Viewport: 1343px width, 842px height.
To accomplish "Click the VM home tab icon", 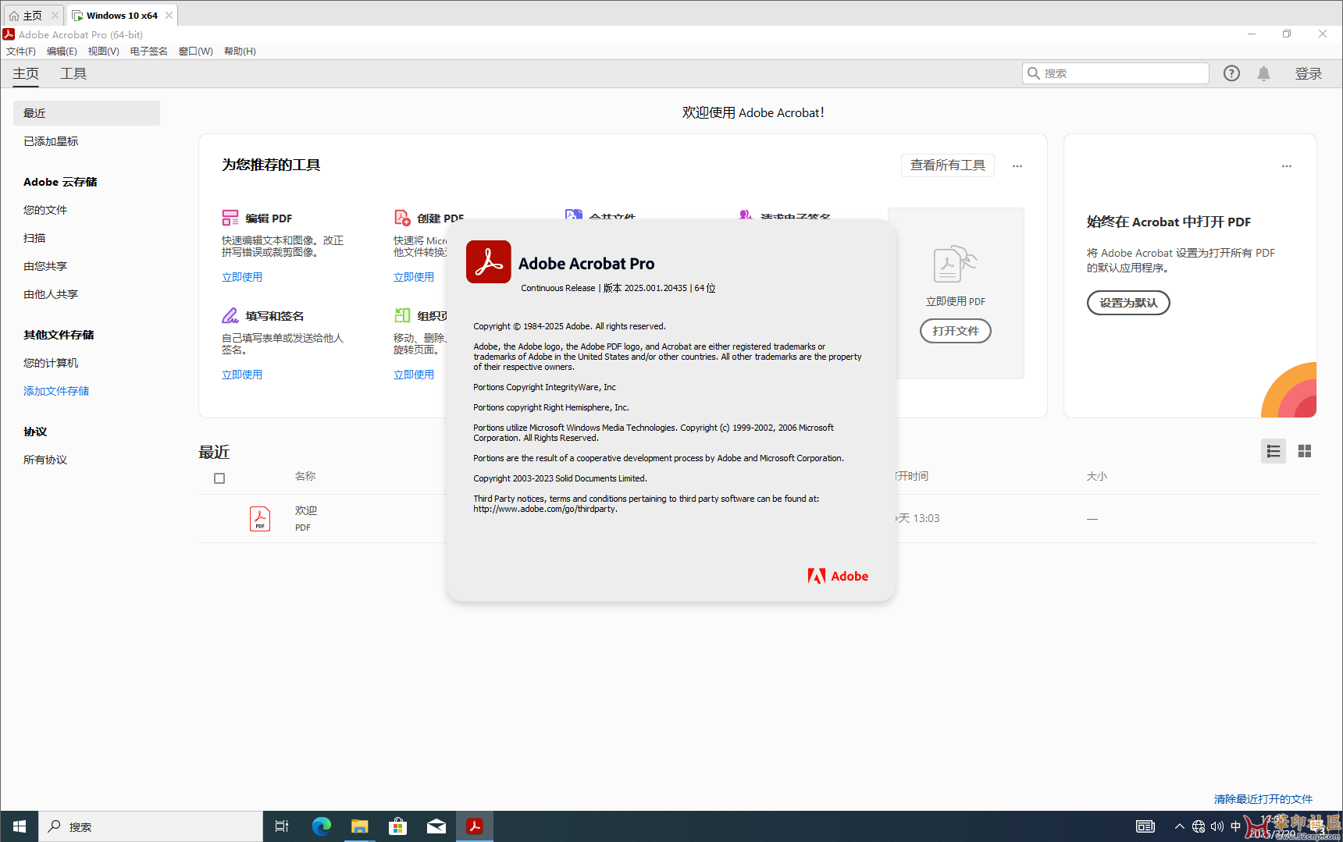I will point(14,16).
